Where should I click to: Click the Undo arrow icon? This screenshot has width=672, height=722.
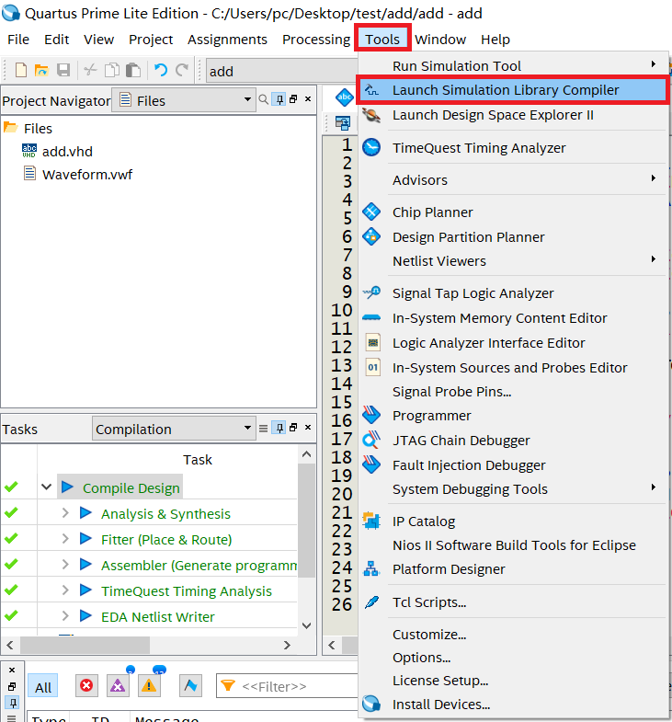[x=161, y=70]
